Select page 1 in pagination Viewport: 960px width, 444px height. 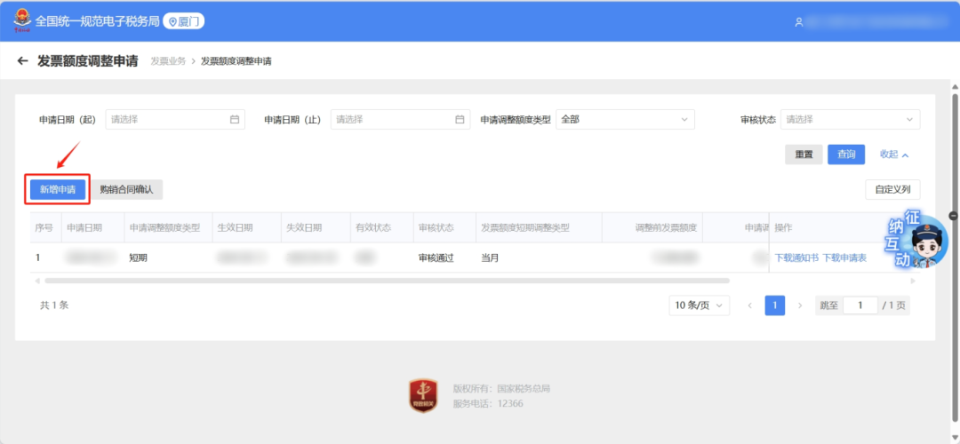point(774,305)
